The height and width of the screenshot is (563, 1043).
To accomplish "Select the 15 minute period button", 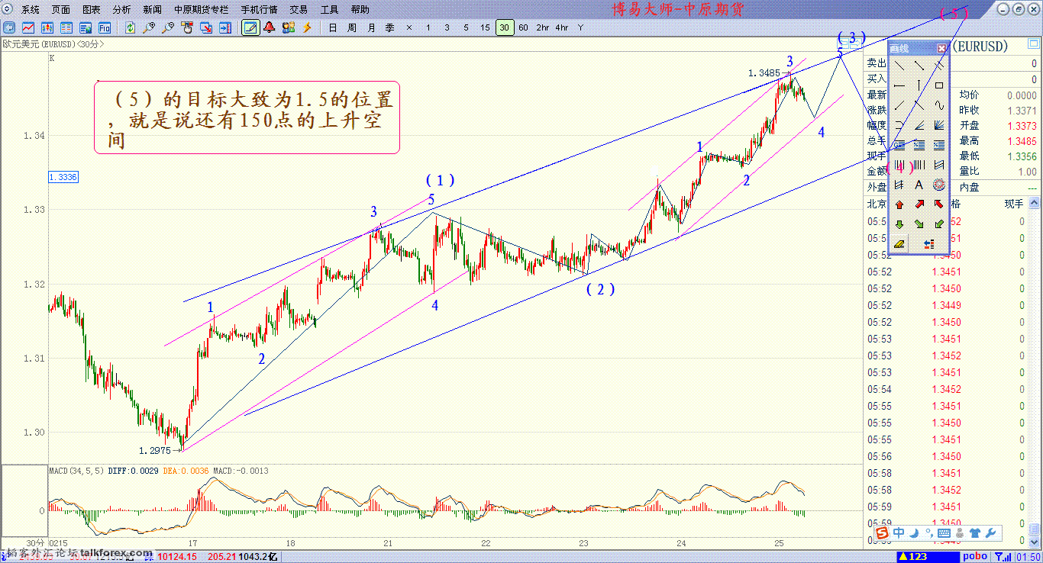I will pyautogui.click(x=485, y=27).
